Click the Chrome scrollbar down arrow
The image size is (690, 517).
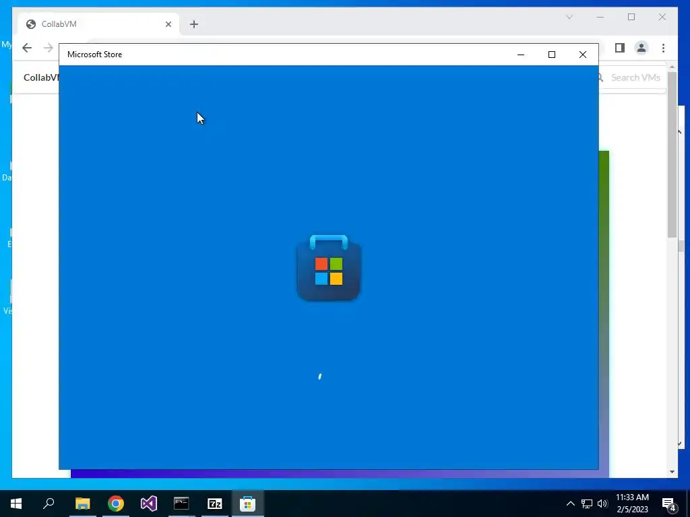tap(672, 472)
